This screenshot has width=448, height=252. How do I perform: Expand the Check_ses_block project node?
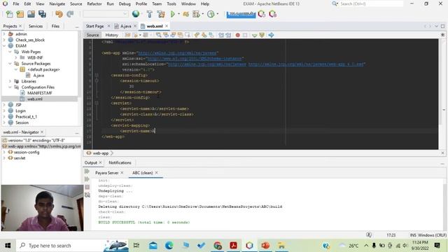pyautogui.click(x=4, y=40)
